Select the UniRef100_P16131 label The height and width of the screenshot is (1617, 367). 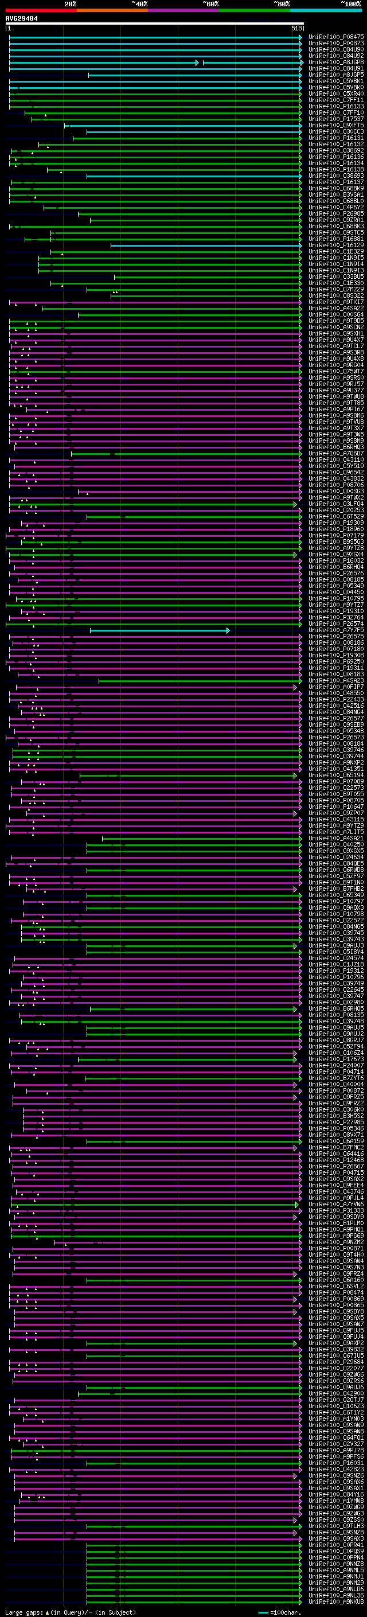point(335,138)
